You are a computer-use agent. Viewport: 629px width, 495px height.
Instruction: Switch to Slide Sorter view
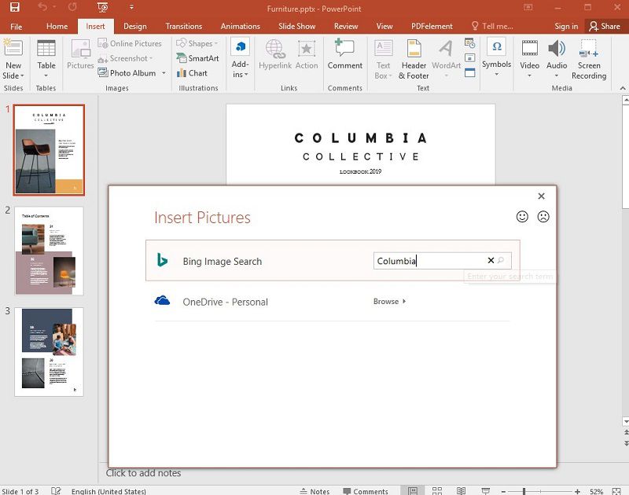click(437, 490)
